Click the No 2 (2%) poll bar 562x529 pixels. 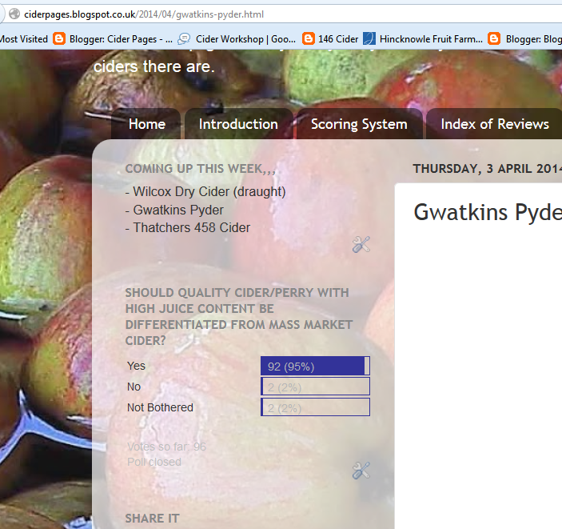click(315, 387)
